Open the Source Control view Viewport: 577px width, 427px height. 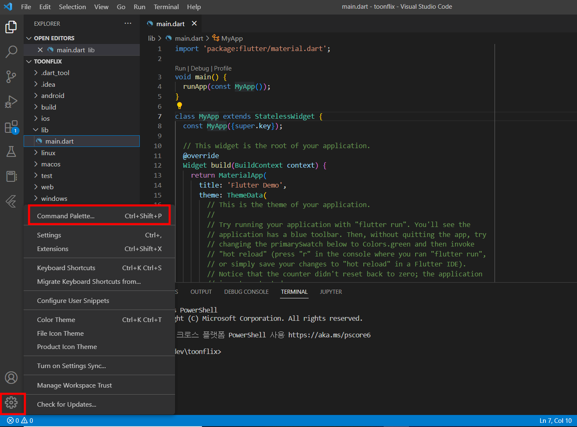pos(11,77)
